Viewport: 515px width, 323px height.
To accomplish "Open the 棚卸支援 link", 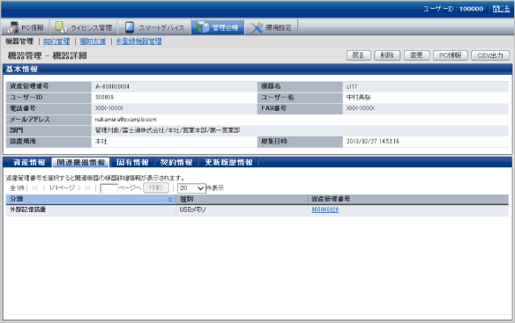I will coord(93,41).
